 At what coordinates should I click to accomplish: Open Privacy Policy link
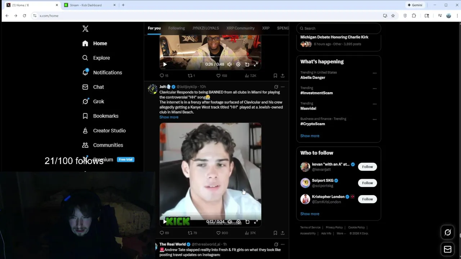tap(334, 227)
